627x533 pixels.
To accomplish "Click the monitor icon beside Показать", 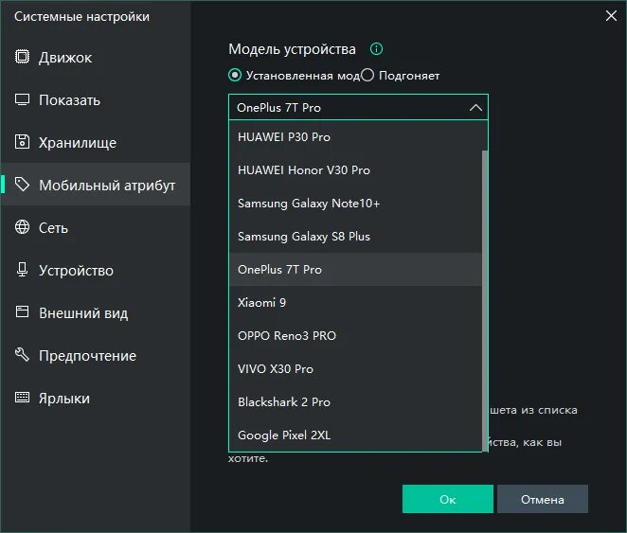I will click(23, 99).
